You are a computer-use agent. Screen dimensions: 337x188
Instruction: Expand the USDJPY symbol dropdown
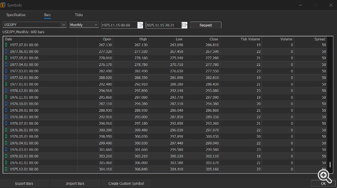(x=63, y=25)
